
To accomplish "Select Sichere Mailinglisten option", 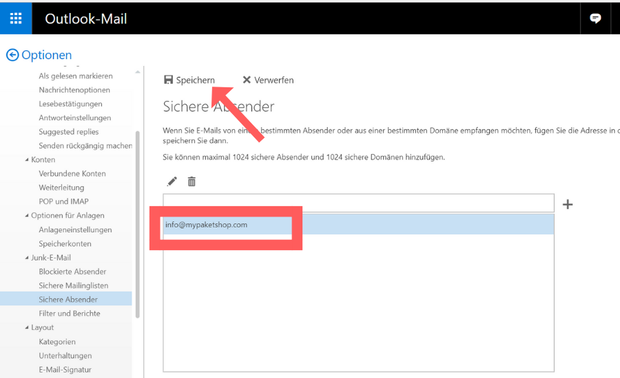I will point(73,285).
